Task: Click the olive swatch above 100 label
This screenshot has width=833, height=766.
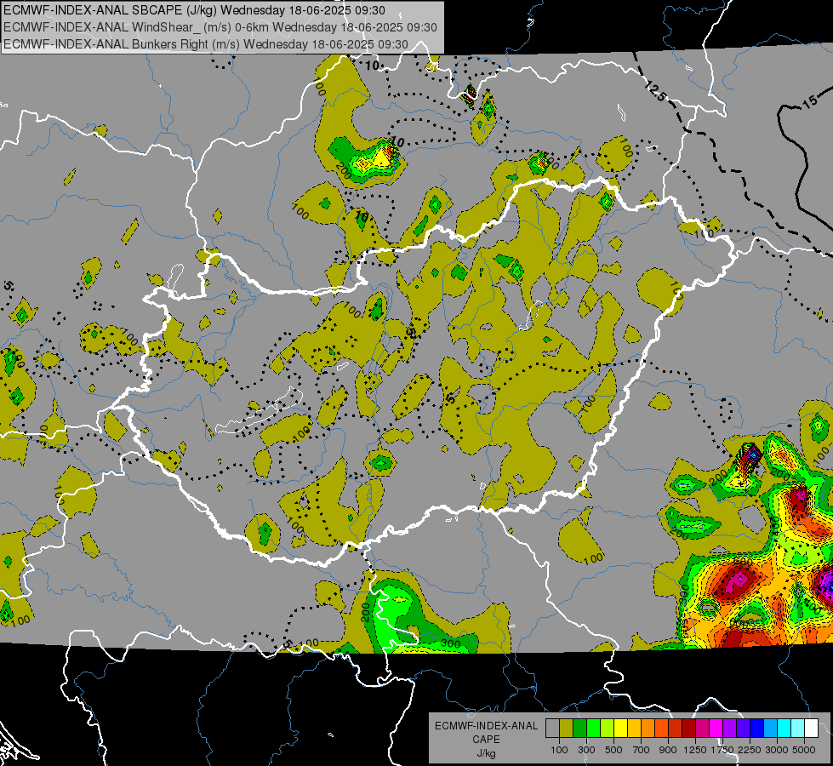Action: coord(567,729)
